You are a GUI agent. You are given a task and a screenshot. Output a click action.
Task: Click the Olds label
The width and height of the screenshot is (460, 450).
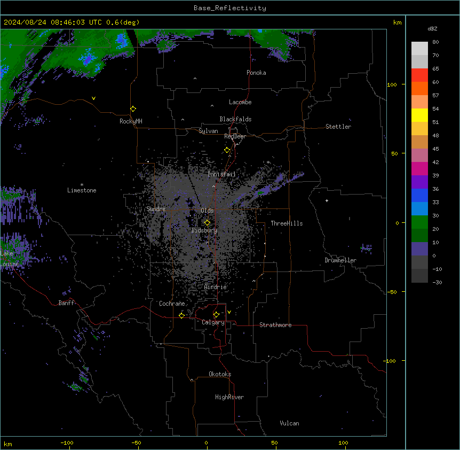[207, 211]
